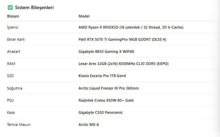Select the Ekran Kartı row label
This screenshot has height=137, width=220.
[16, 39]
